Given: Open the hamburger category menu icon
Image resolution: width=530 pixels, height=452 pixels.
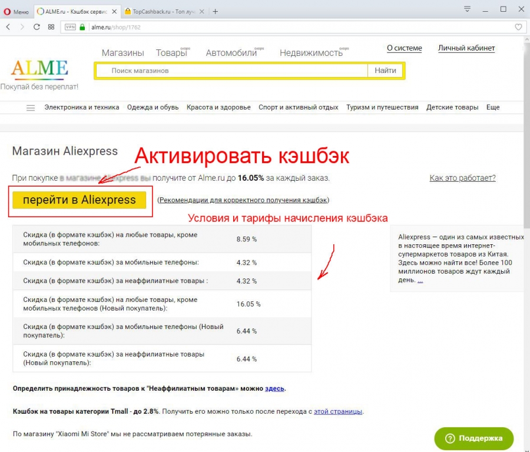Looking at the screenshot, I should click(31, 108).
